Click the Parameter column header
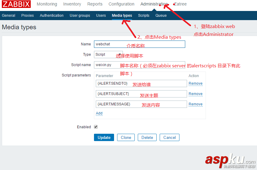The height and width of the screenshot is (170, 257). point(104,76)
